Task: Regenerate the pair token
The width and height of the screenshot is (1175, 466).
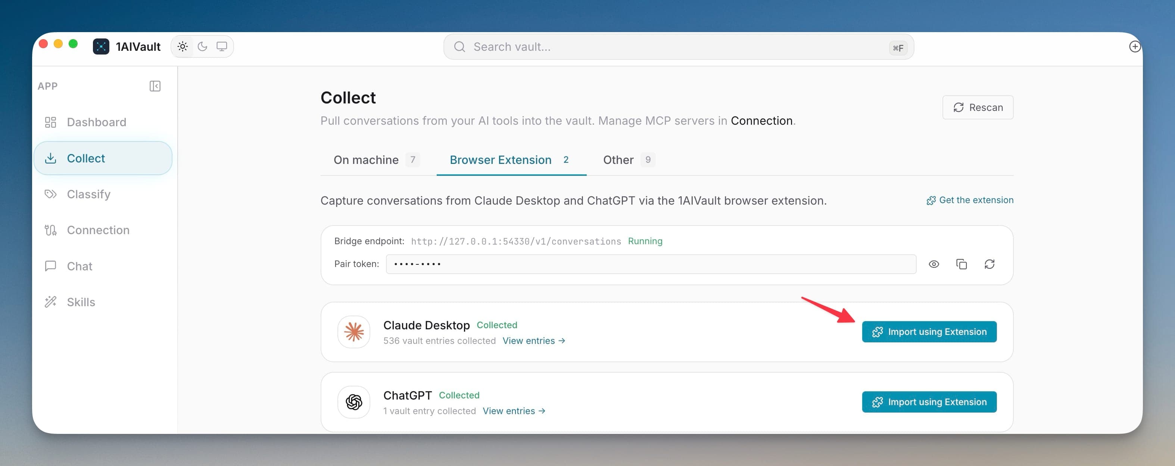Action: tap(989, 264)
